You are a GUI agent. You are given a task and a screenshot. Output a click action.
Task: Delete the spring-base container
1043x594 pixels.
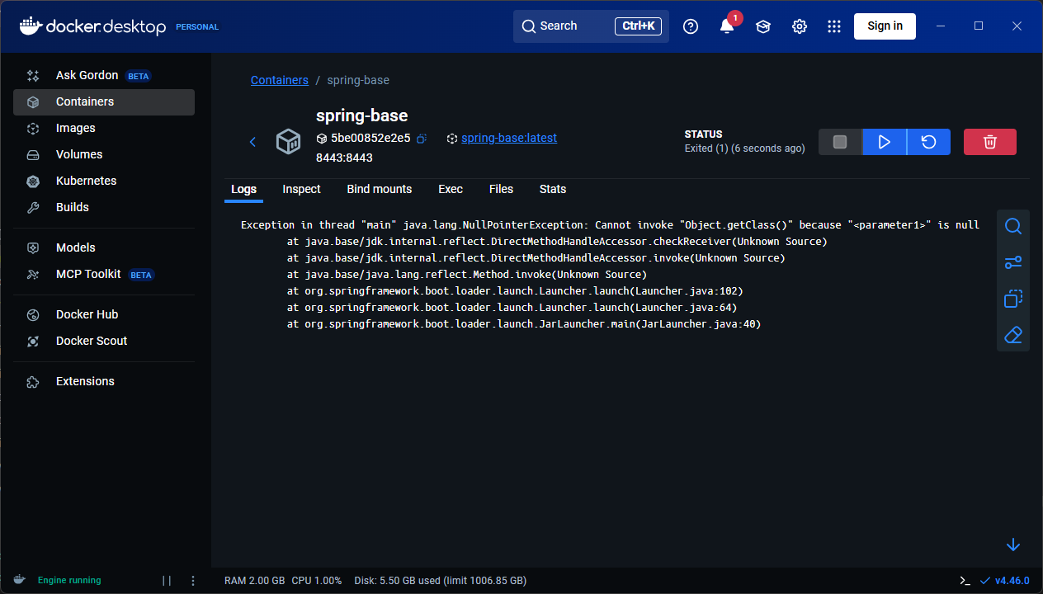(989, 142)
